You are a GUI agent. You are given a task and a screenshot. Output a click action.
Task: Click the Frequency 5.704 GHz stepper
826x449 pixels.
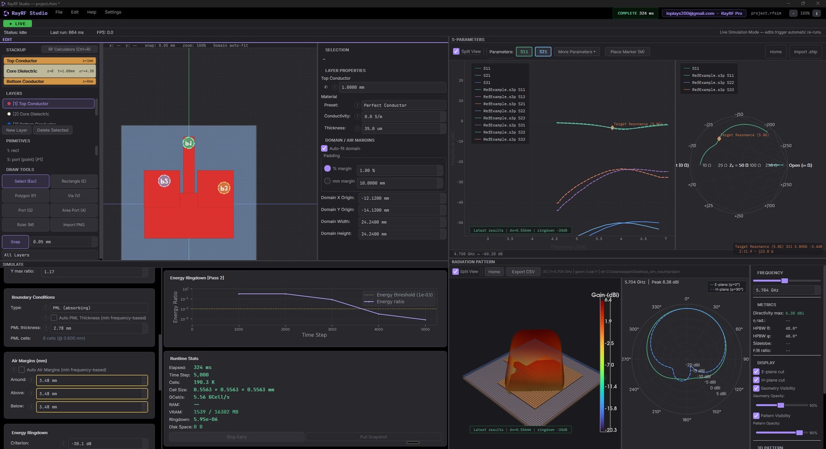coord(817,290)
